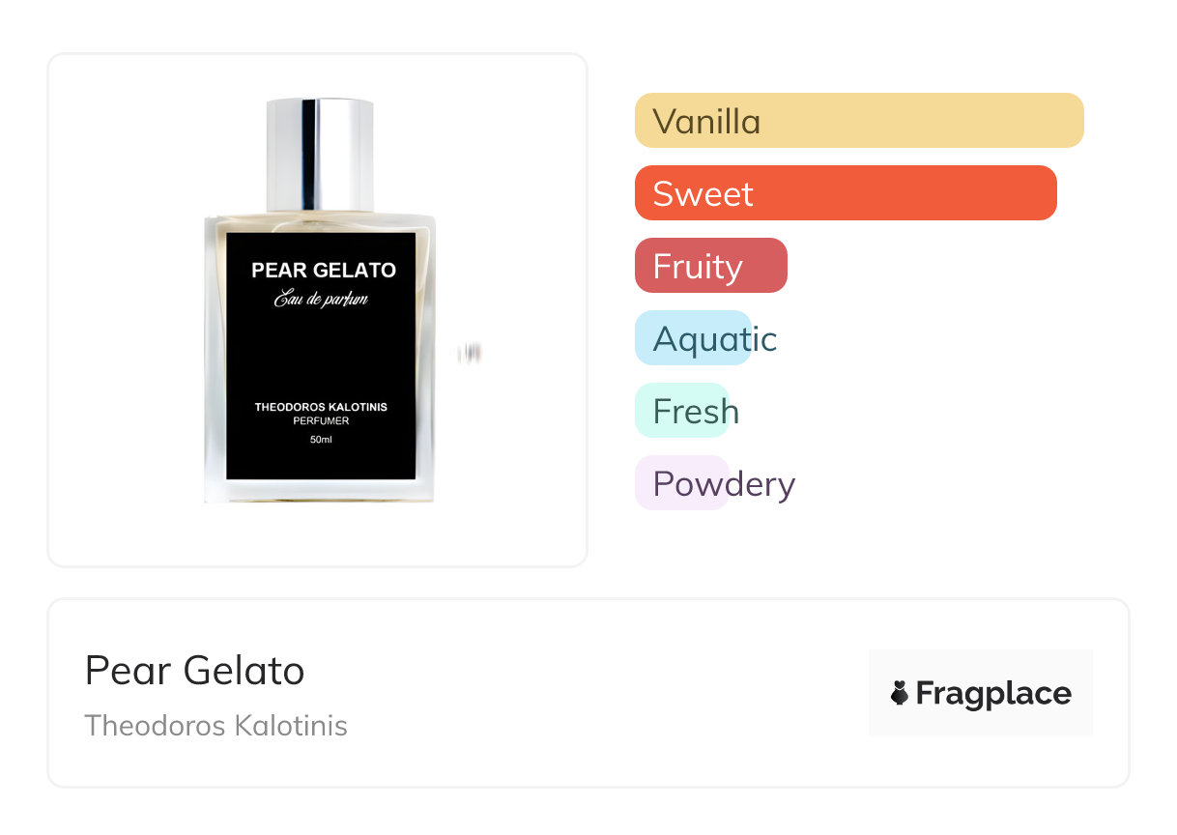The width and height of the screenshot is (1177, 835).
Task: Click the pale liquid above the black label
Action: pyautogui.click(x=321, y=222)
